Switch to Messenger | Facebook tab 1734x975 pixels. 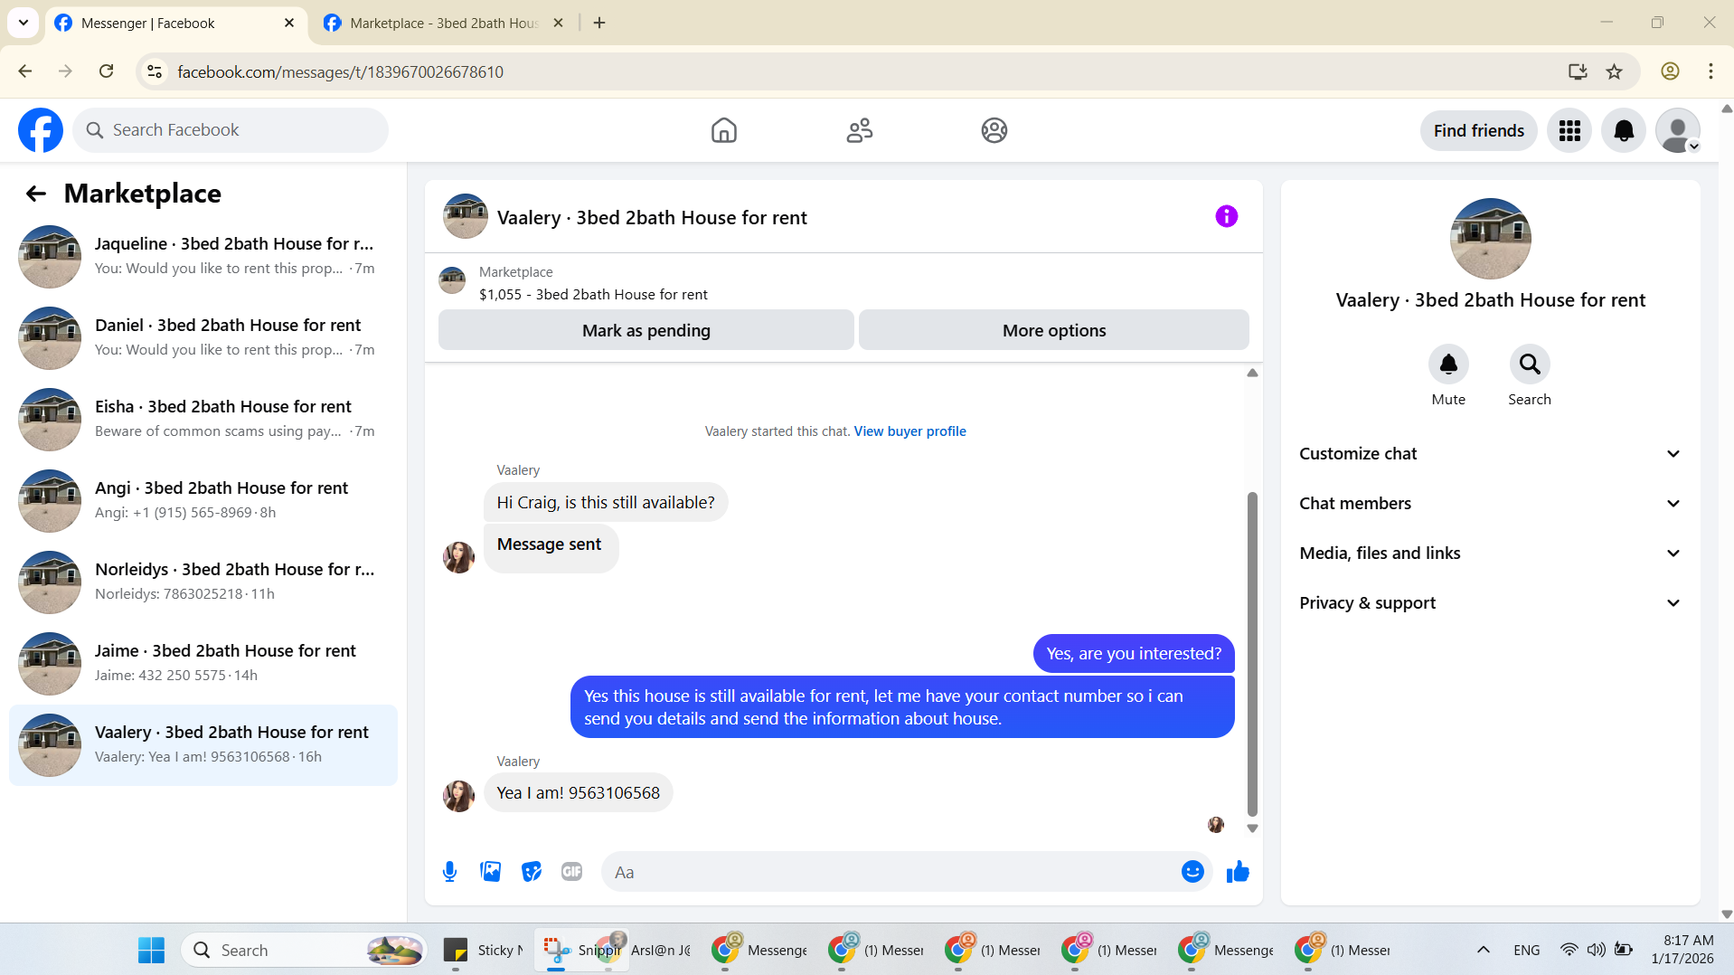(174, 24)
